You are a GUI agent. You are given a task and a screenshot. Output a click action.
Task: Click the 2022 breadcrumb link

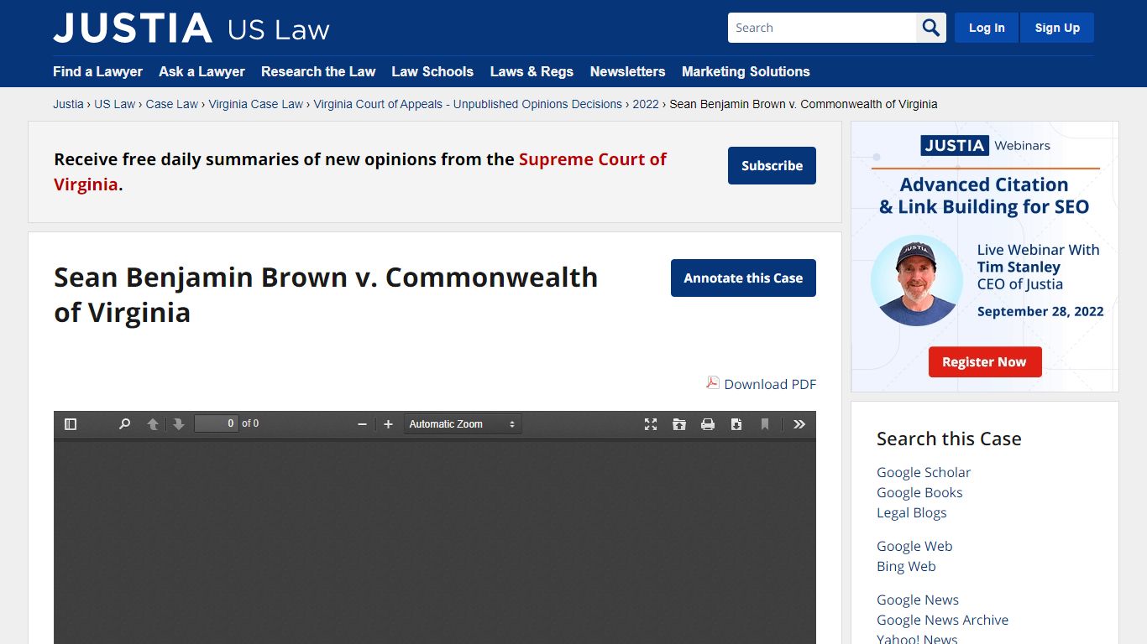click(646, 104)
